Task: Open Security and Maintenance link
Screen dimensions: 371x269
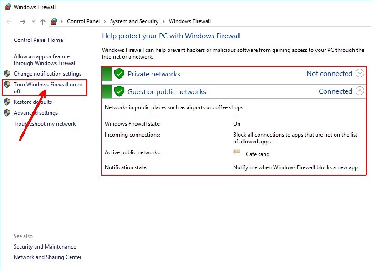Action: (x=45, y=247)
